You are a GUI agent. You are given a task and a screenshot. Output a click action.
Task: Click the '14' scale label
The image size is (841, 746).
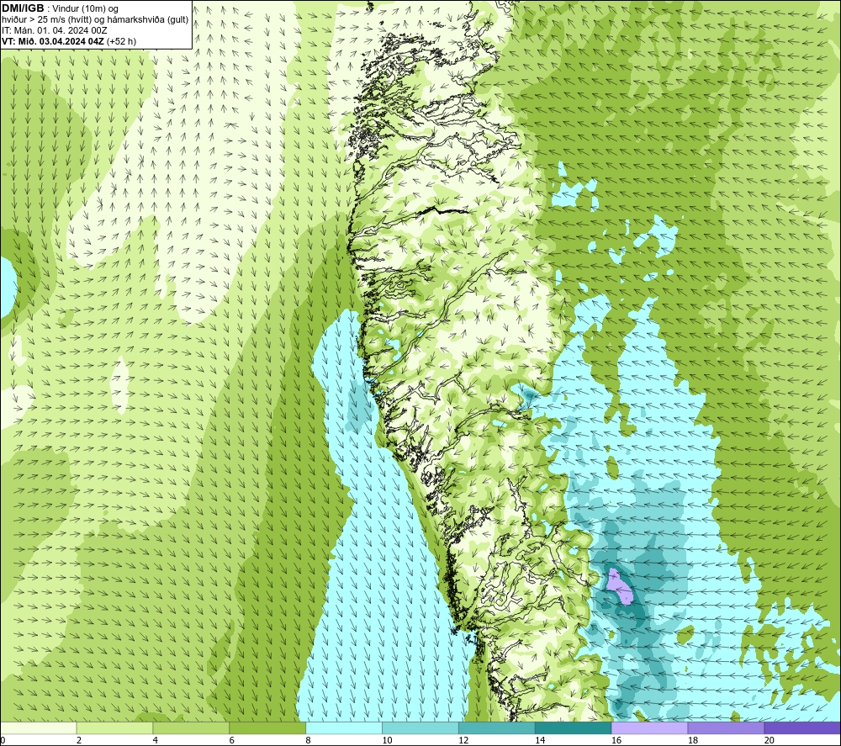tap(540, 741)
